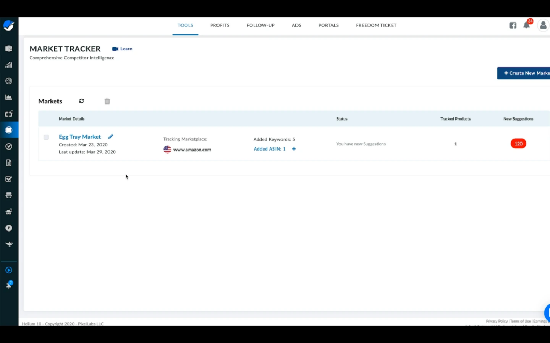Select the highlighted Market Tracker icon in sidebar
Image resolution: width=550 pixels, height=343 pixels.
click(x=8, y=130)
